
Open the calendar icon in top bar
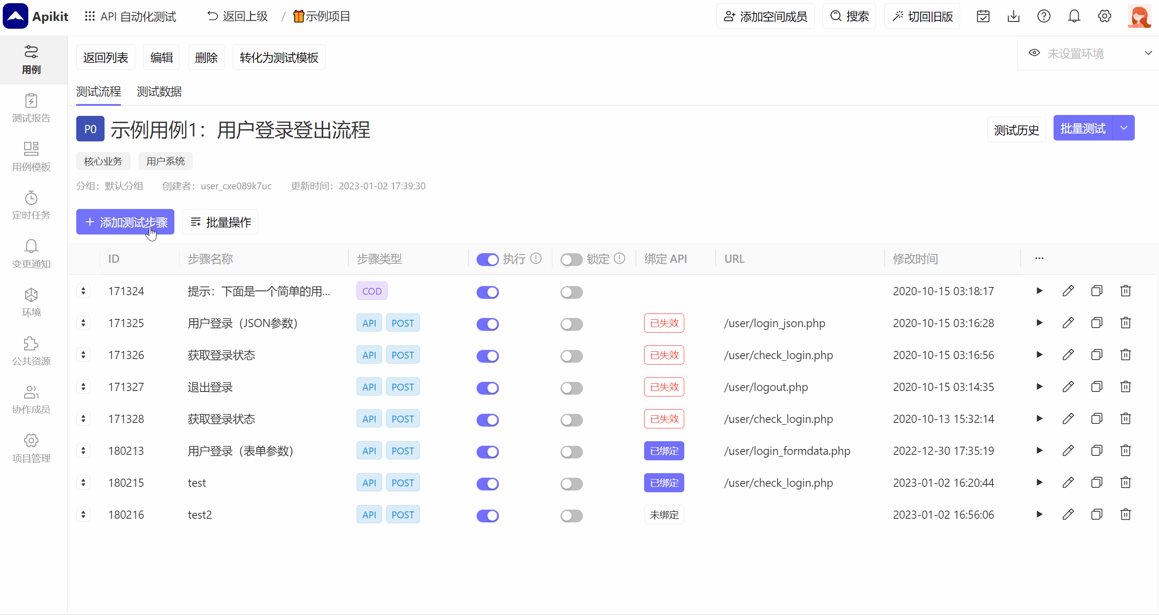(x=983, y=16)
